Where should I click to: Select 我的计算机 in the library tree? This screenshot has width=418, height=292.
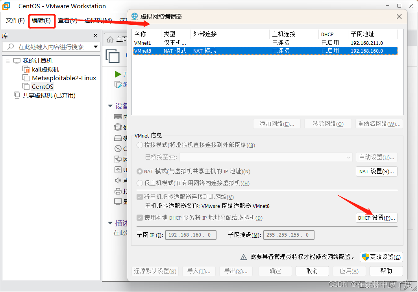pyautogui.click(x=37, y=61)
